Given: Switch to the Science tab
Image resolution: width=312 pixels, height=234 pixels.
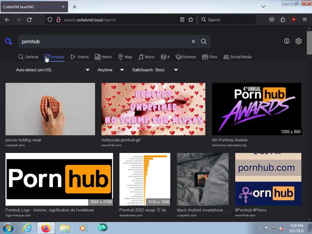Looking at the screenshot, I should click(x=186, y=57).
